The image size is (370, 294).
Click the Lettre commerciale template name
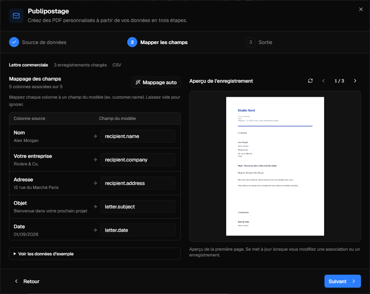(x=28, y=65)
